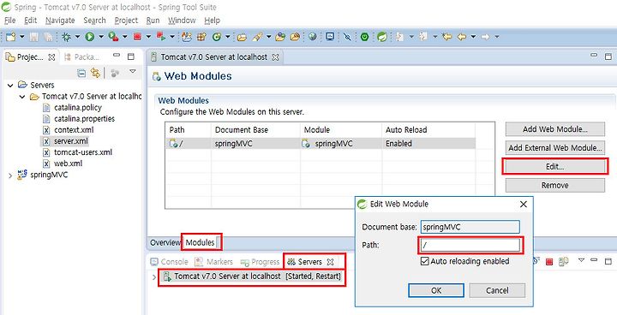Close the Tomcat v7.0 Server editor tab
Image resolution: width=617 pixels, height=315 pixels.
[275, 57]
